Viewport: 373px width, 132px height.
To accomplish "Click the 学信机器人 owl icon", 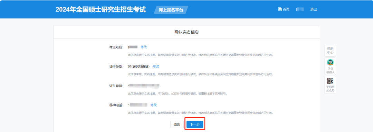I will 330,62.
